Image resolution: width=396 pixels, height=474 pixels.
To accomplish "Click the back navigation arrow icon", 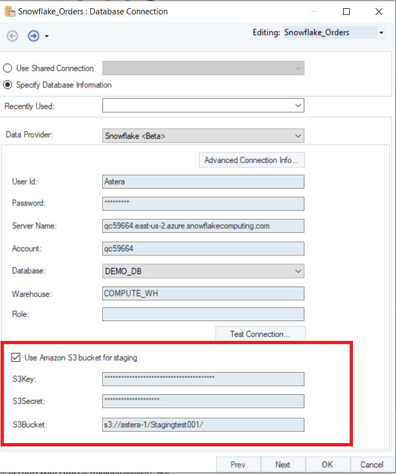I will click(x=13, y=36).
